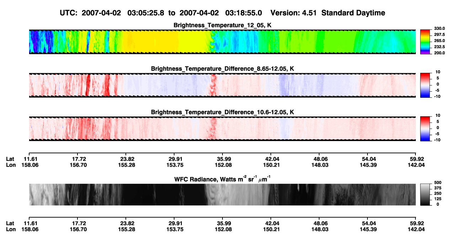Click the red-blue colorbar of 8.65-12.05 plot
Image resolution: width=462 pixels, height=237 pixels.
click(x=425, y=85)
